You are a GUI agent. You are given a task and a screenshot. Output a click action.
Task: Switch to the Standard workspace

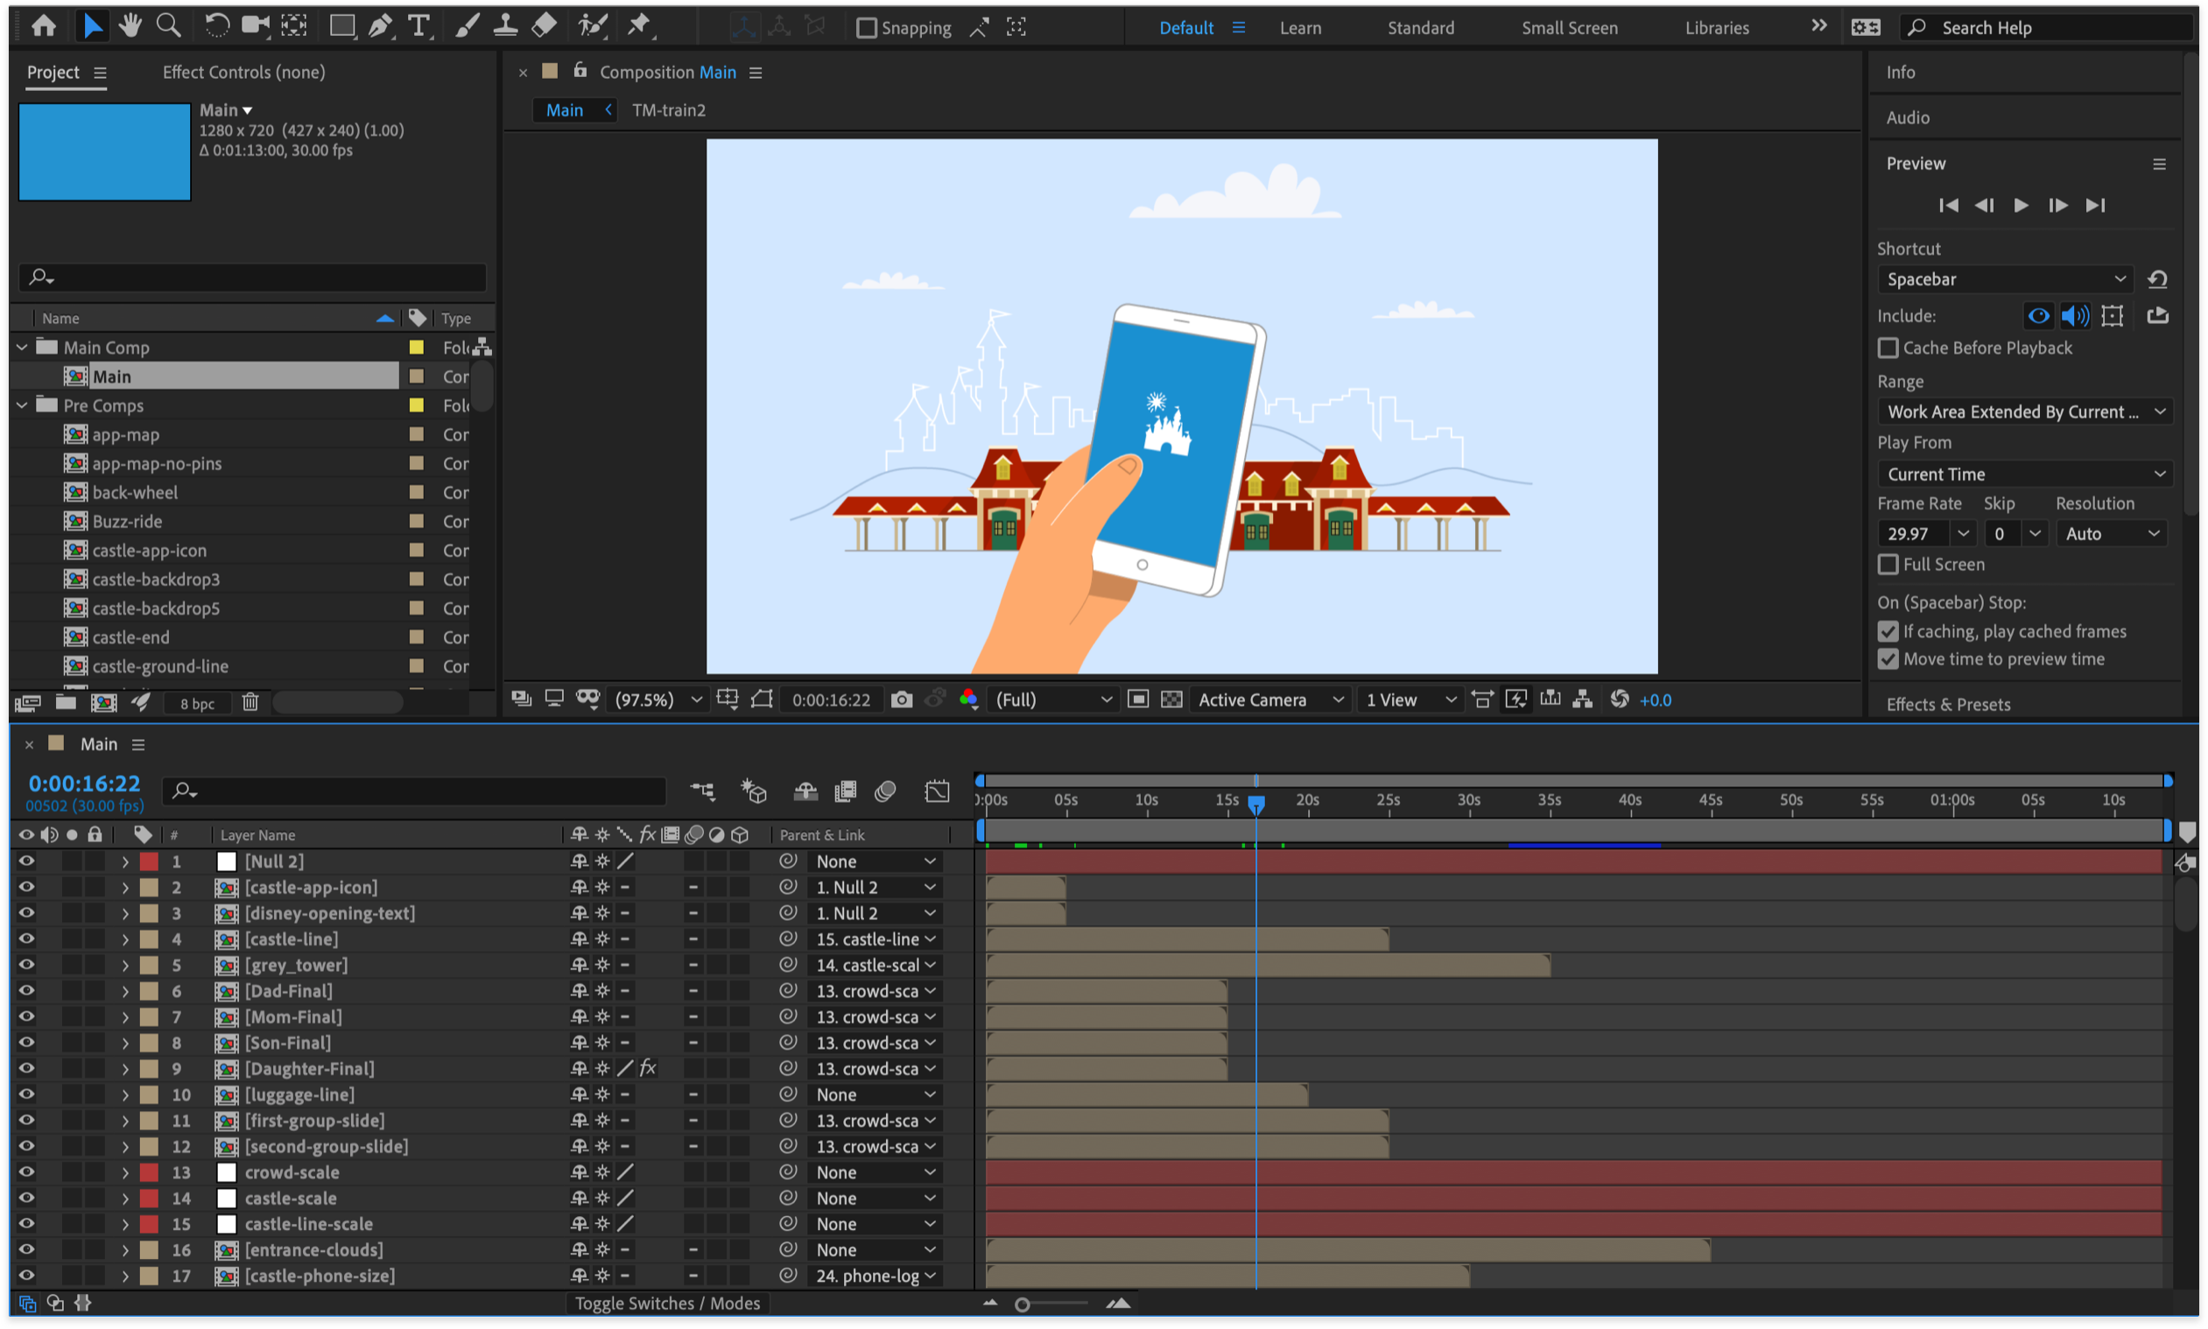click(x=1420, y=28)
